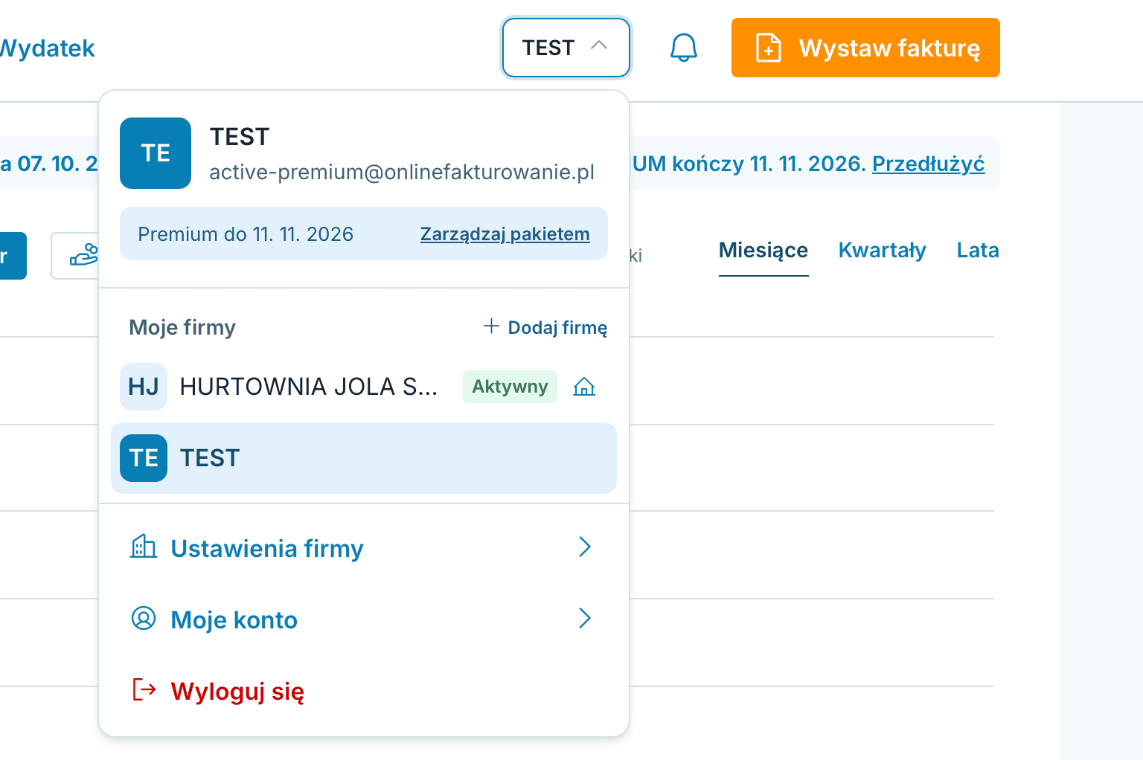
Task: Click the Przedłużyć link
Action: pos(929,164)
